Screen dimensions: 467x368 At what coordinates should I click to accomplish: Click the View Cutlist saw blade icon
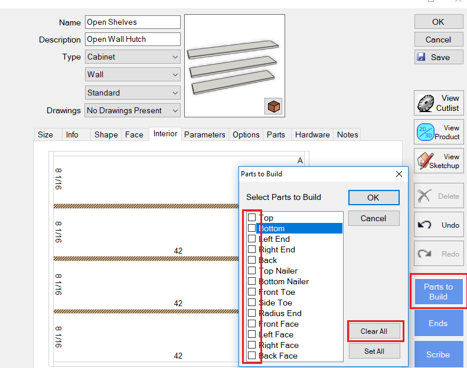(426, 103)
